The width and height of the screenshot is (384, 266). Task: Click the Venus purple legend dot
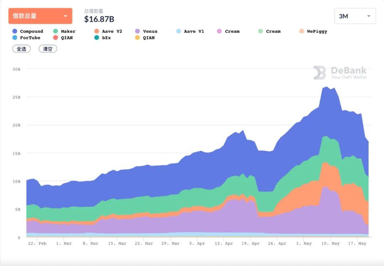click(138, 31)
